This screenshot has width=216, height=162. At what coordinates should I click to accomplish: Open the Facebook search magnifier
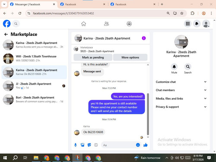tap(16, 24)
